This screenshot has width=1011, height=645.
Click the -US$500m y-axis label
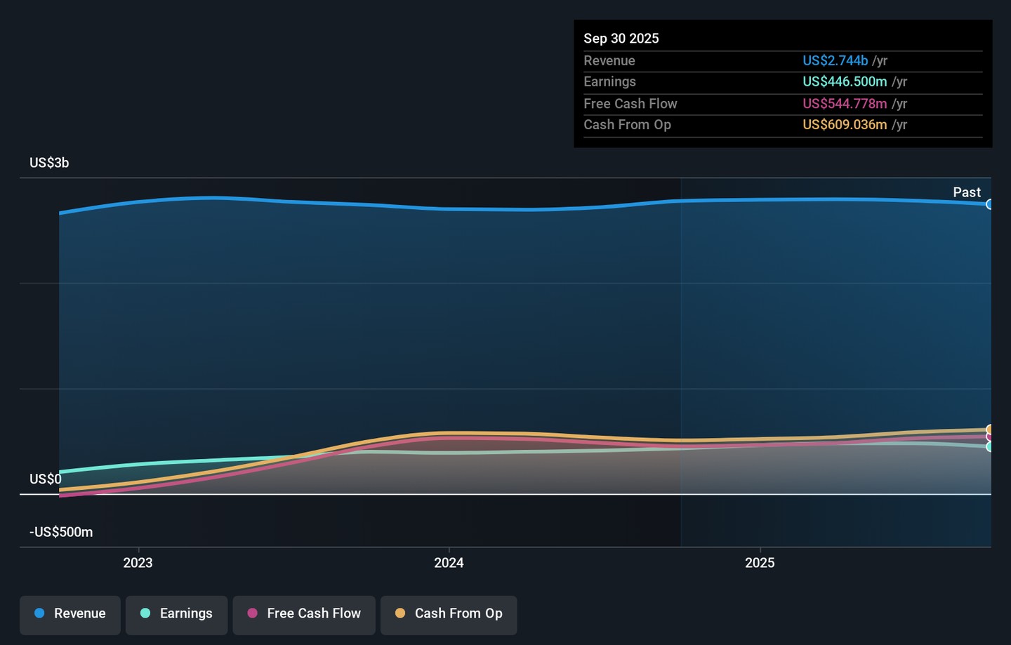[61, 532]
